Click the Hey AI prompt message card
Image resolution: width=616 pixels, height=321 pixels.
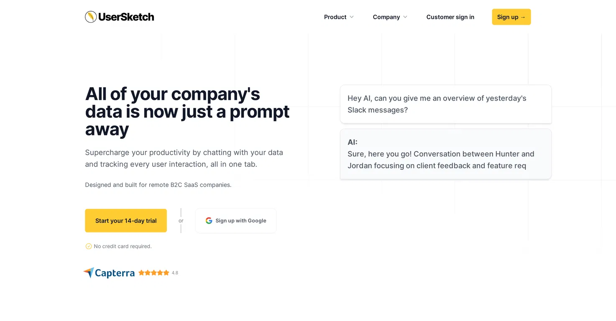446,104
